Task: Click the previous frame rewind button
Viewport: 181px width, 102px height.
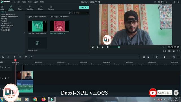Action: [x=92, y=47]
